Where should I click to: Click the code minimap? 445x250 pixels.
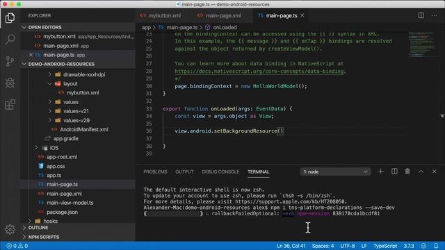tap(422, 44)
